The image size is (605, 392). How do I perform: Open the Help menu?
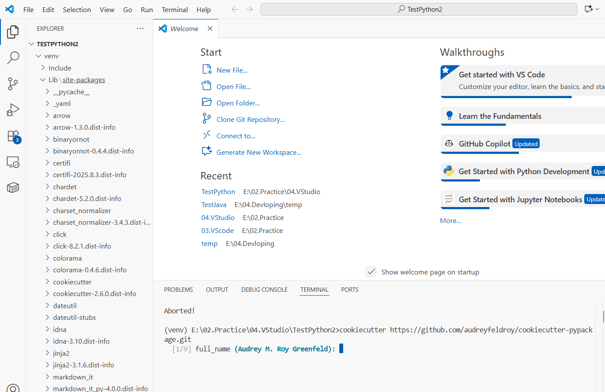[203, 10]
